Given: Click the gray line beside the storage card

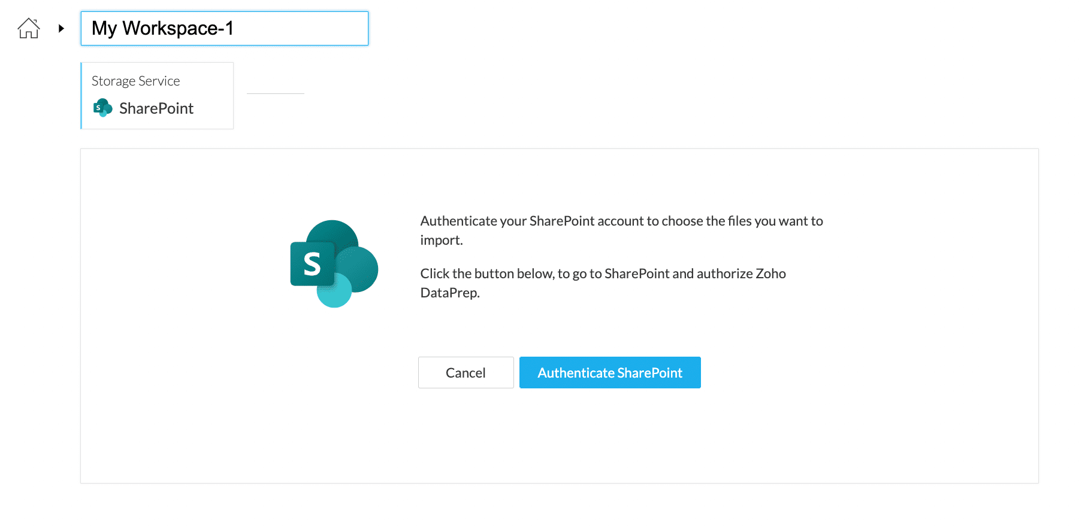Looking at the screenshot, I should 275,93.
